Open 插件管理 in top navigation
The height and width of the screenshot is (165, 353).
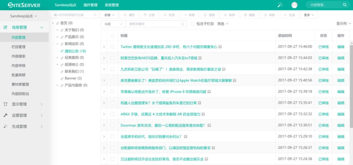point(90,5)
